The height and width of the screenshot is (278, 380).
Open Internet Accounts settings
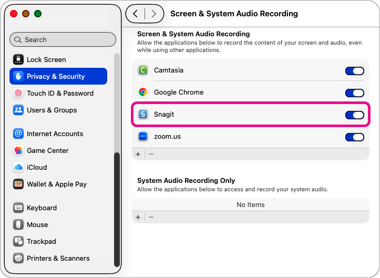[x=58, y=133]
